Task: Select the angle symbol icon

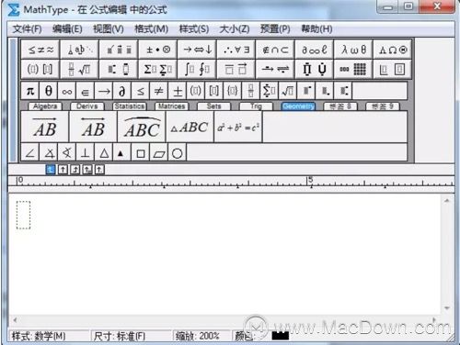Action: click(30, 152)
